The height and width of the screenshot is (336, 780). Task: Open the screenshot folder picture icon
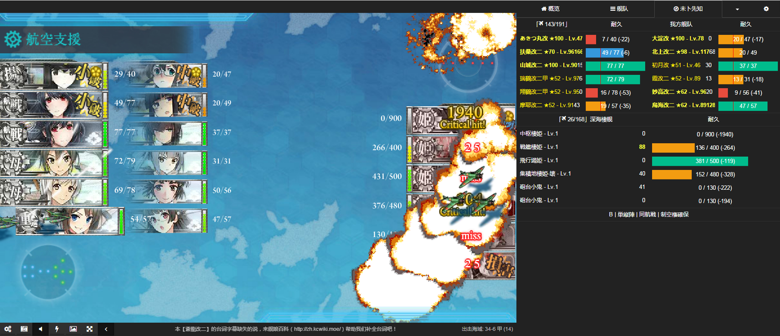pos(73,329)
